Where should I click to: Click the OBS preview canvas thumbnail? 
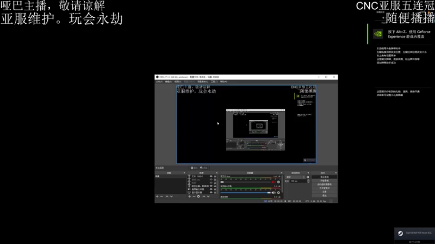[x=246, y=124]
